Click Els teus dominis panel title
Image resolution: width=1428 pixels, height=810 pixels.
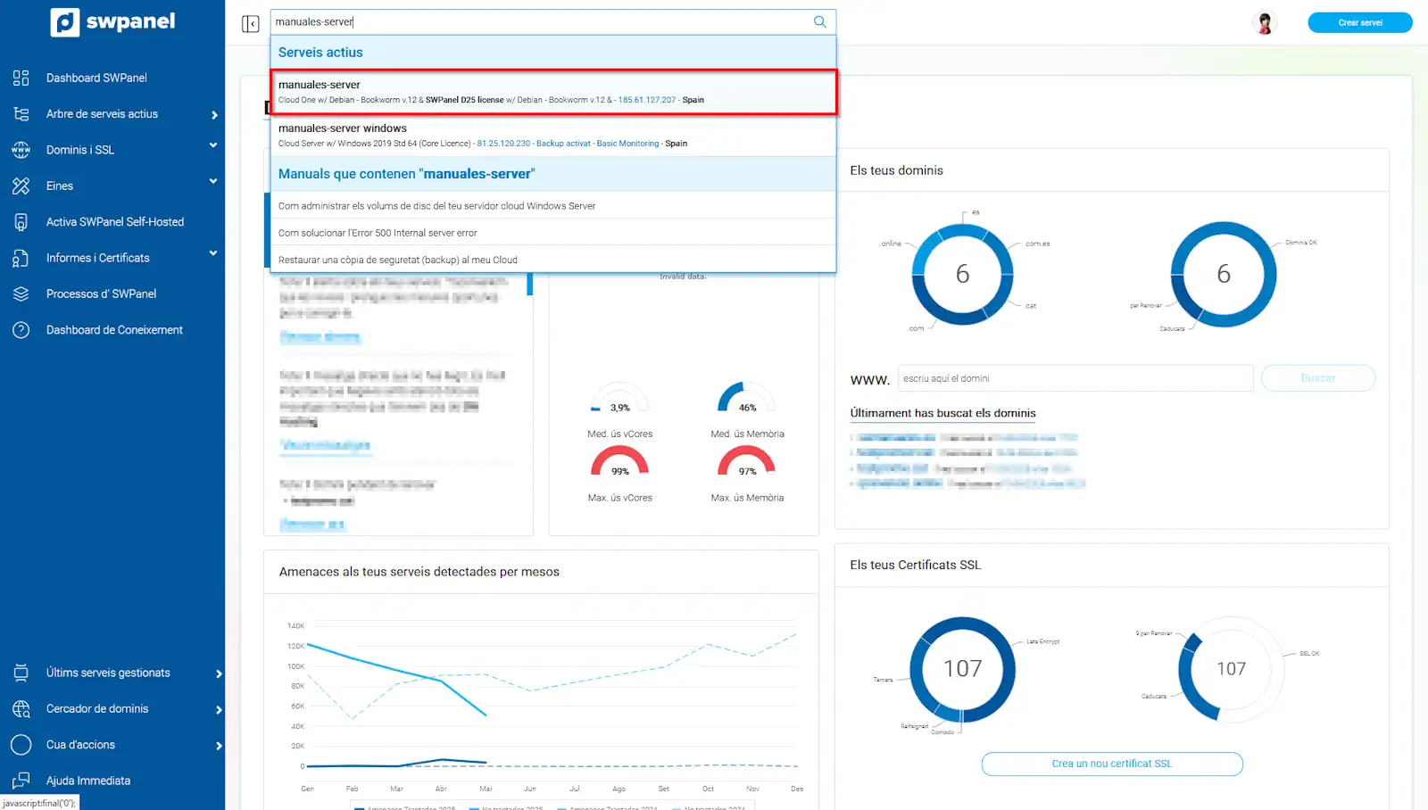[896, 170]
